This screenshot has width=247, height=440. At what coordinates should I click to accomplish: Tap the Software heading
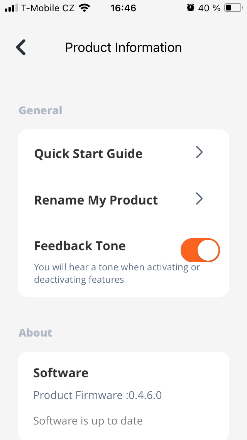pos(61,373)
